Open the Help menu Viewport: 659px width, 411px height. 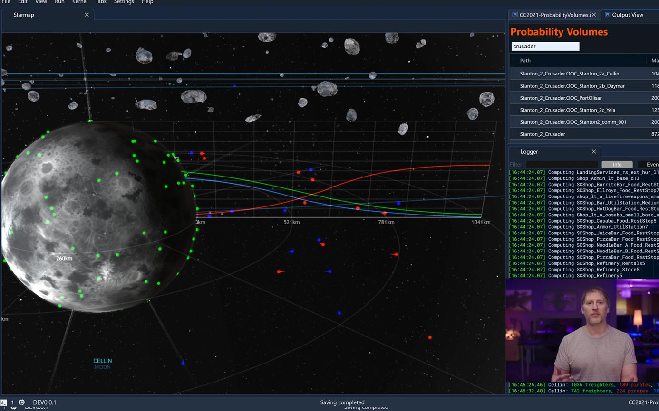(147, 2)
